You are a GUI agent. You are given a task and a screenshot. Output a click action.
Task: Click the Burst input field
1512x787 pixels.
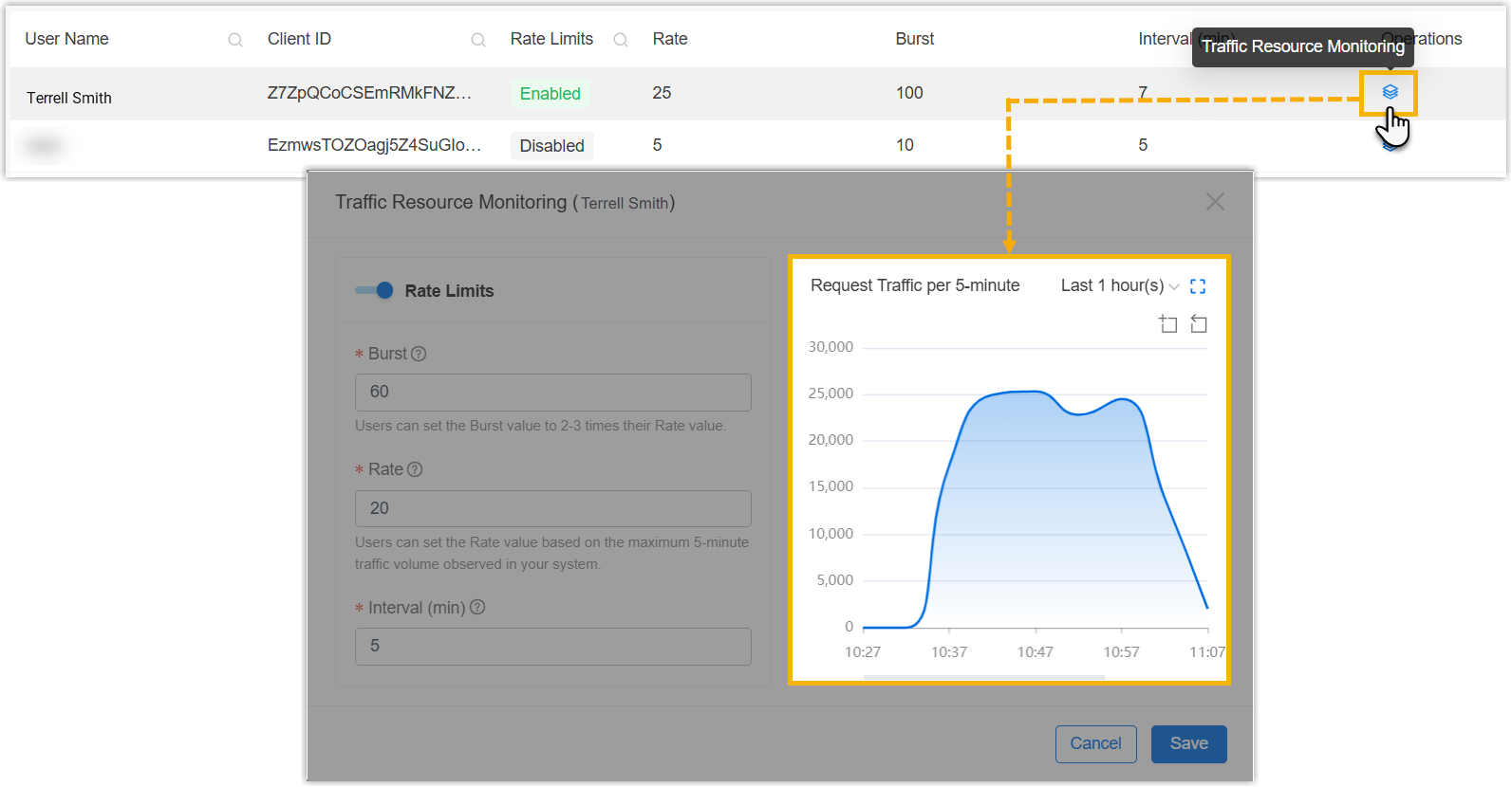(x=552, y=393)
